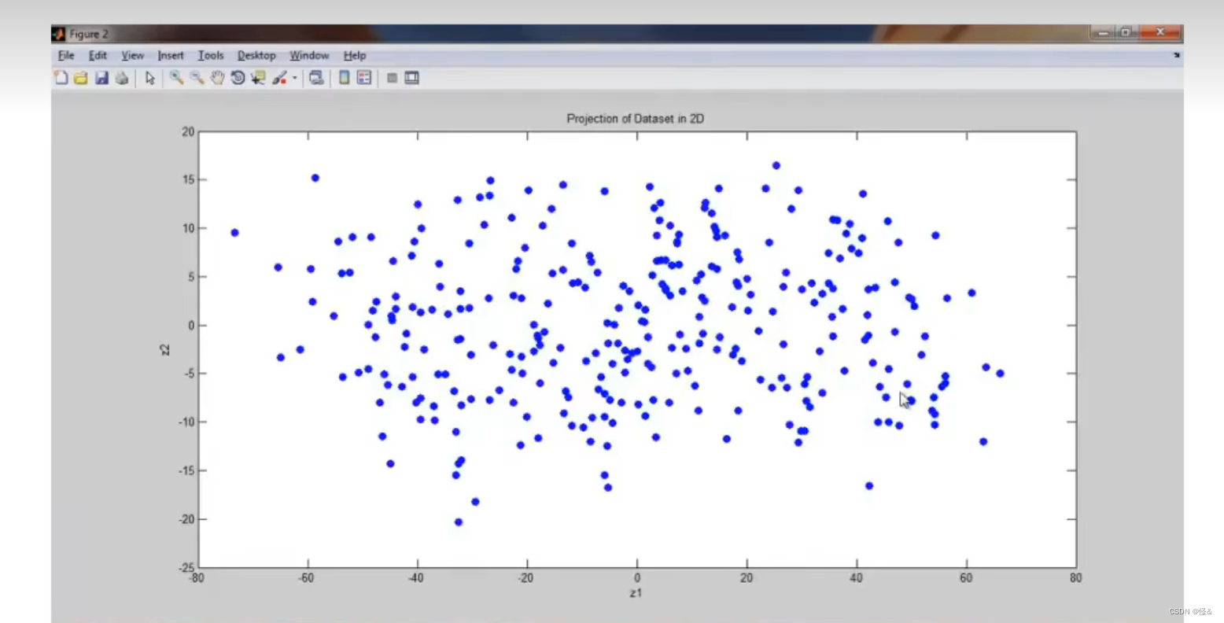Open the File menu

pos(66,55)
